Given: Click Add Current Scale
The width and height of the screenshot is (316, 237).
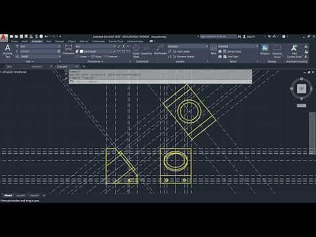Looking at the screenshot, I should [294, 51].
